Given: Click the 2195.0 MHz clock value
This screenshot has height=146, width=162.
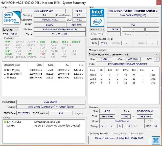Looking at the screenshot, I should pyautogui.click(x=36, y=78).
